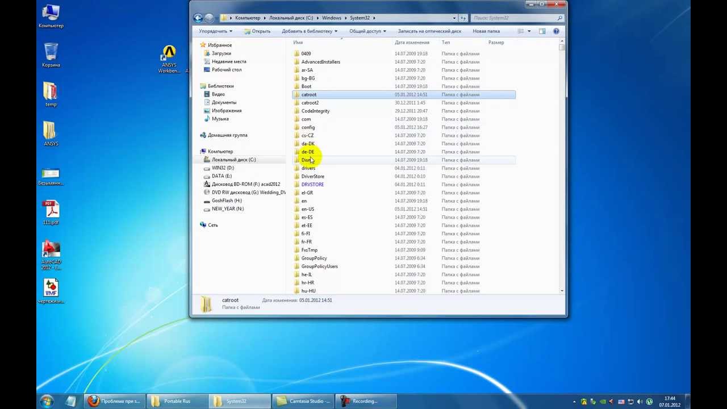This screenshot has width=727, height=409.
Task: Open help with the blue question mark
Action: pos(556,31)
